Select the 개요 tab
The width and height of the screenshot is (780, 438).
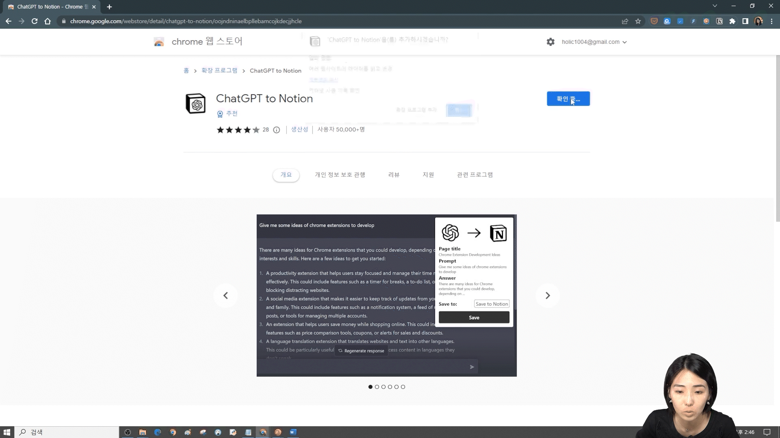click(286, 175)
